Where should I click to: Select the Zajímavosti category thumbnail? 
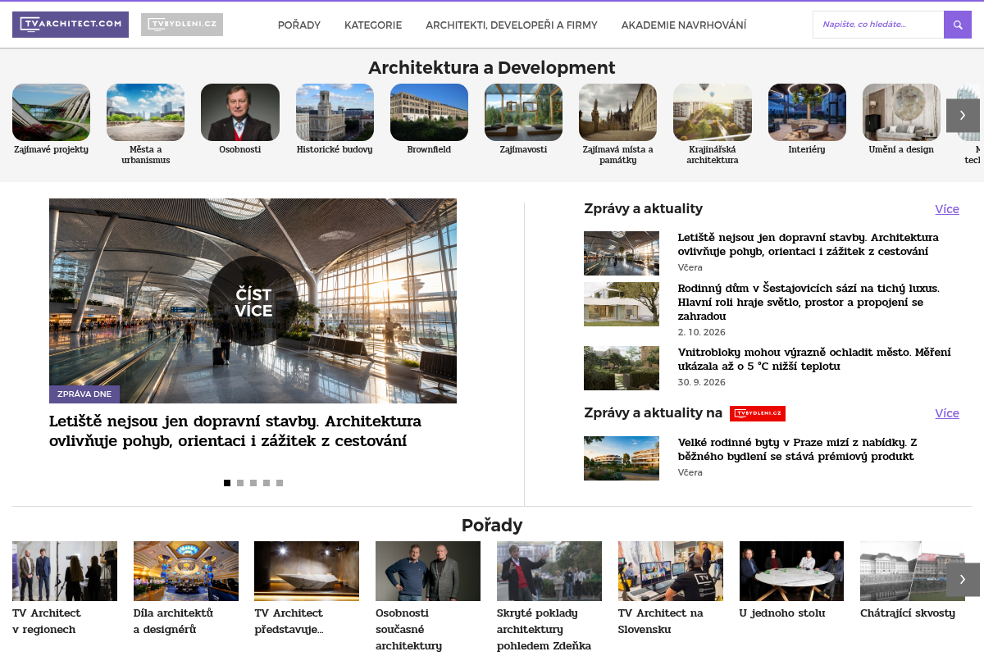523,112
